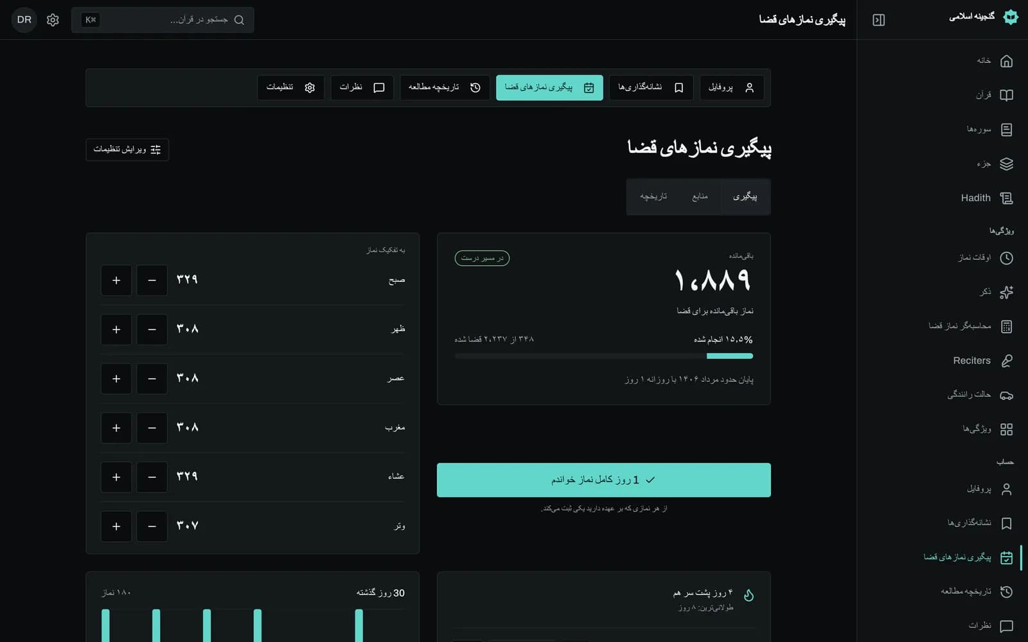Open the Home (خانه) sidebar icon
The image size is (1028, 642).
point(1006,61)
